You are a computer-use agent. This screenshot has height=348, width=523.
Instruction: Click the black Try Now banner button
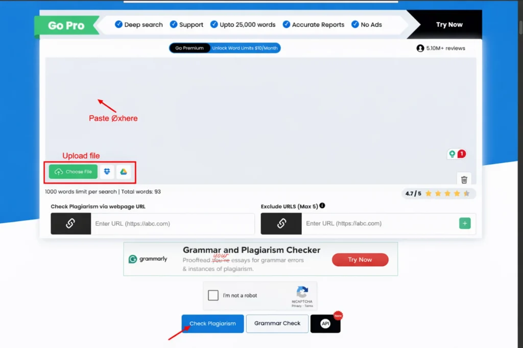449,24
